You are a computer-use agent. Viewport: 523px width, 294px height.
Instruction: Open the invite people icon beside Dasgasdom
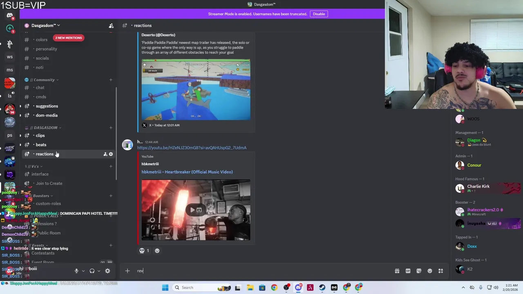[x=111, y=25]
